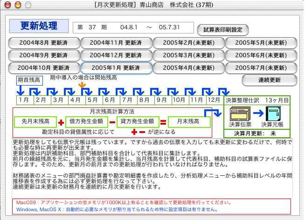Image resolution: width=305 pixels, height=220 pixels.
Task: Click the blue arrow under 期首残高
Action: pos(20,91)
